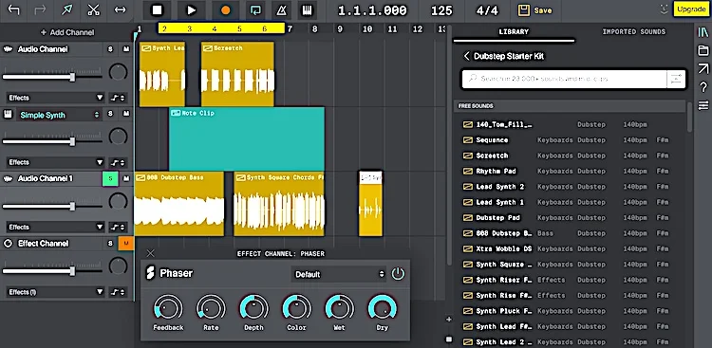The height and width of the screenshot is (348, 712).
Task: Start playback with the play button
Action: 192,10
